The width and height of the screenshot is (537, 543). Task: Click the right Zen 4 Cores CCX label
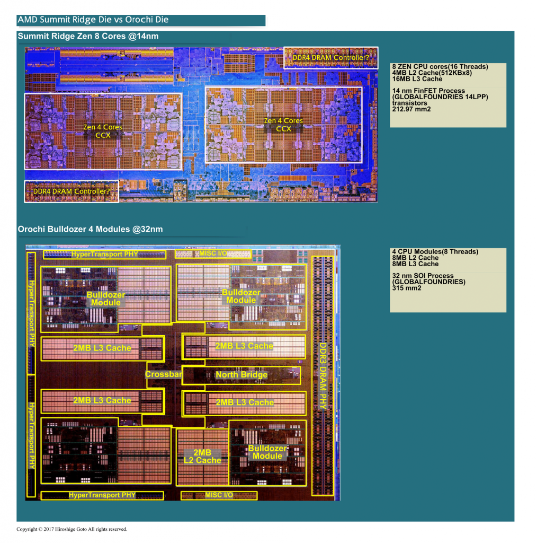coord(283,125)
